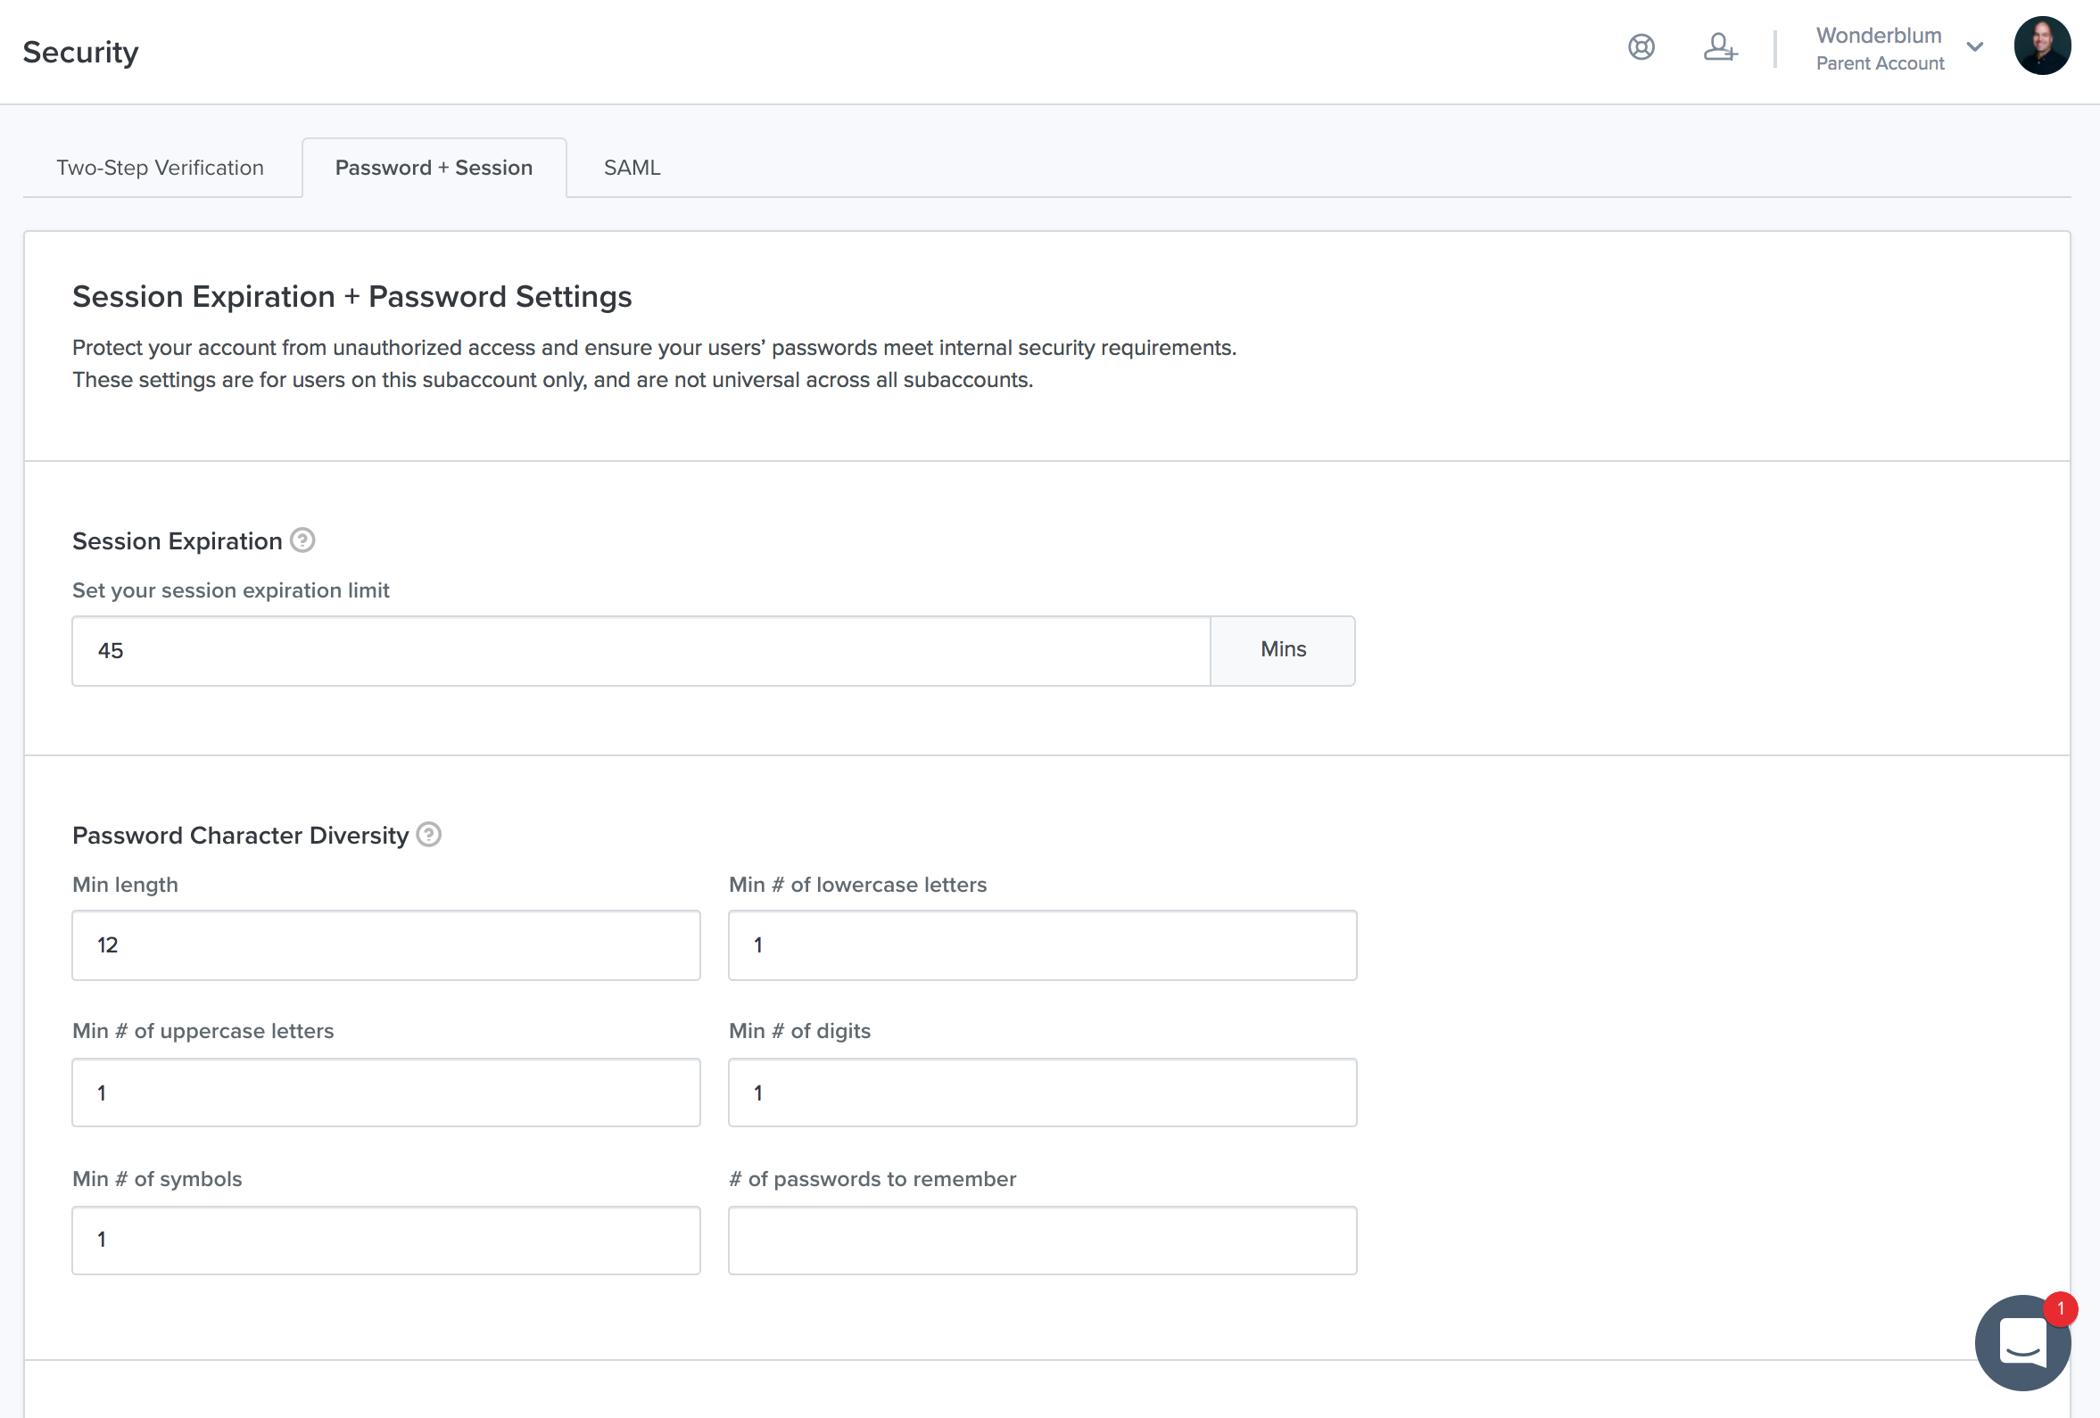The height and width of the screenshot is (1418, 2100).
Task: Click the Session Expiration help icon
Action: coord(302,540)
